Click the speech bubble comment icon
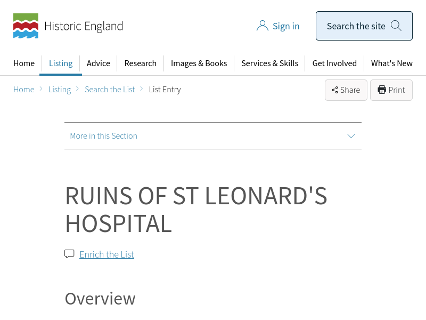Image resolution: width=426 pixels, height=320 pixels. (69, 254)
